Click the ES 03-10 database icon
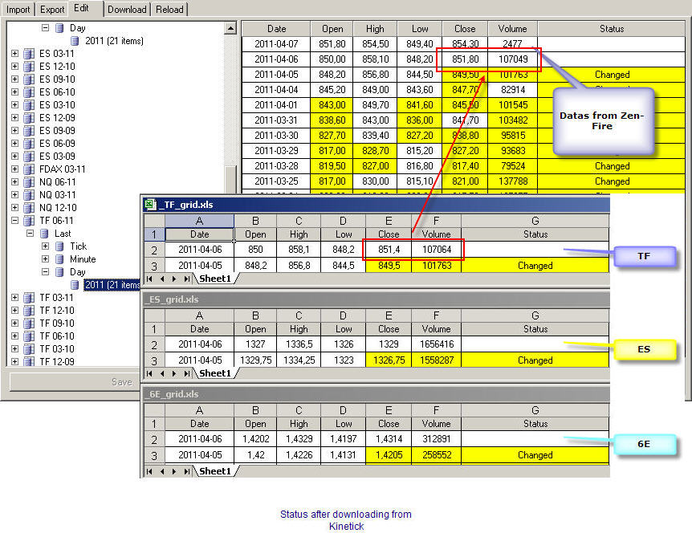Viewport: 692px width, 533px height. (29, 104)
